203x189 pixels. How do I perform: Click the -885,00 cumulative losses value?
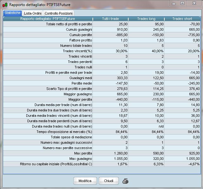point(122,35)
